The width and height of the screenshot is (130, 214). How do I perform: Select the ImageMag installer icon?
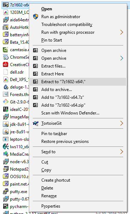[6, 117]
